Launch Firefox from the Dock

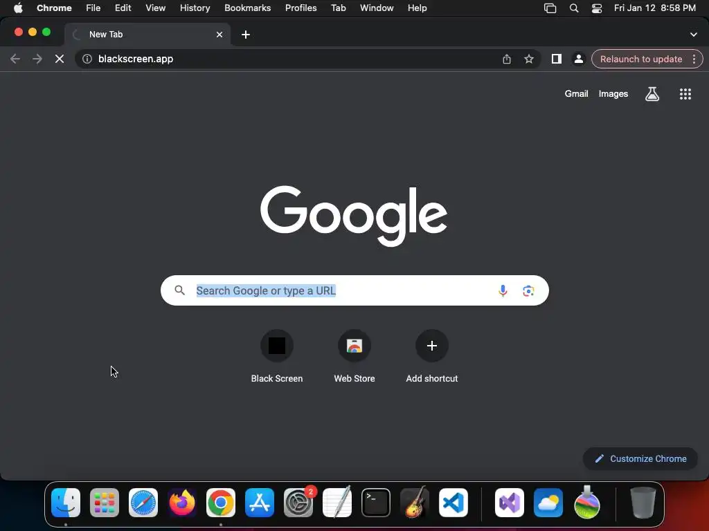point(182,502)
